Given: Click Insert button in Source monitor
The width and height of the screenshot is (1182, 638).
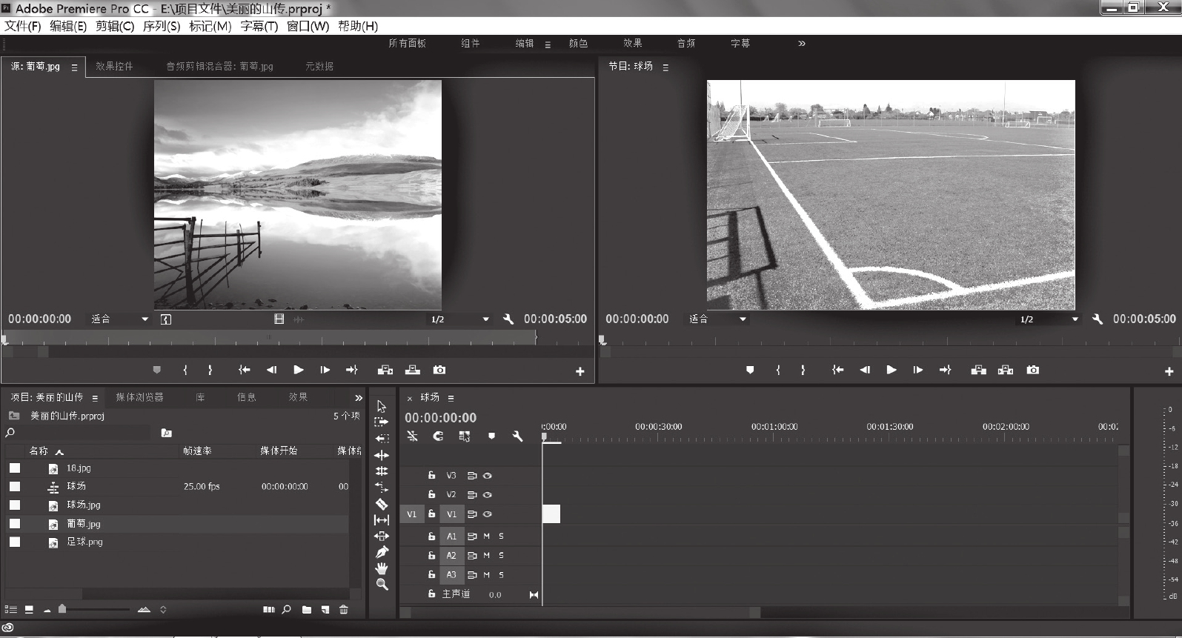Looking at the screenshot, I should click(385, 370).
